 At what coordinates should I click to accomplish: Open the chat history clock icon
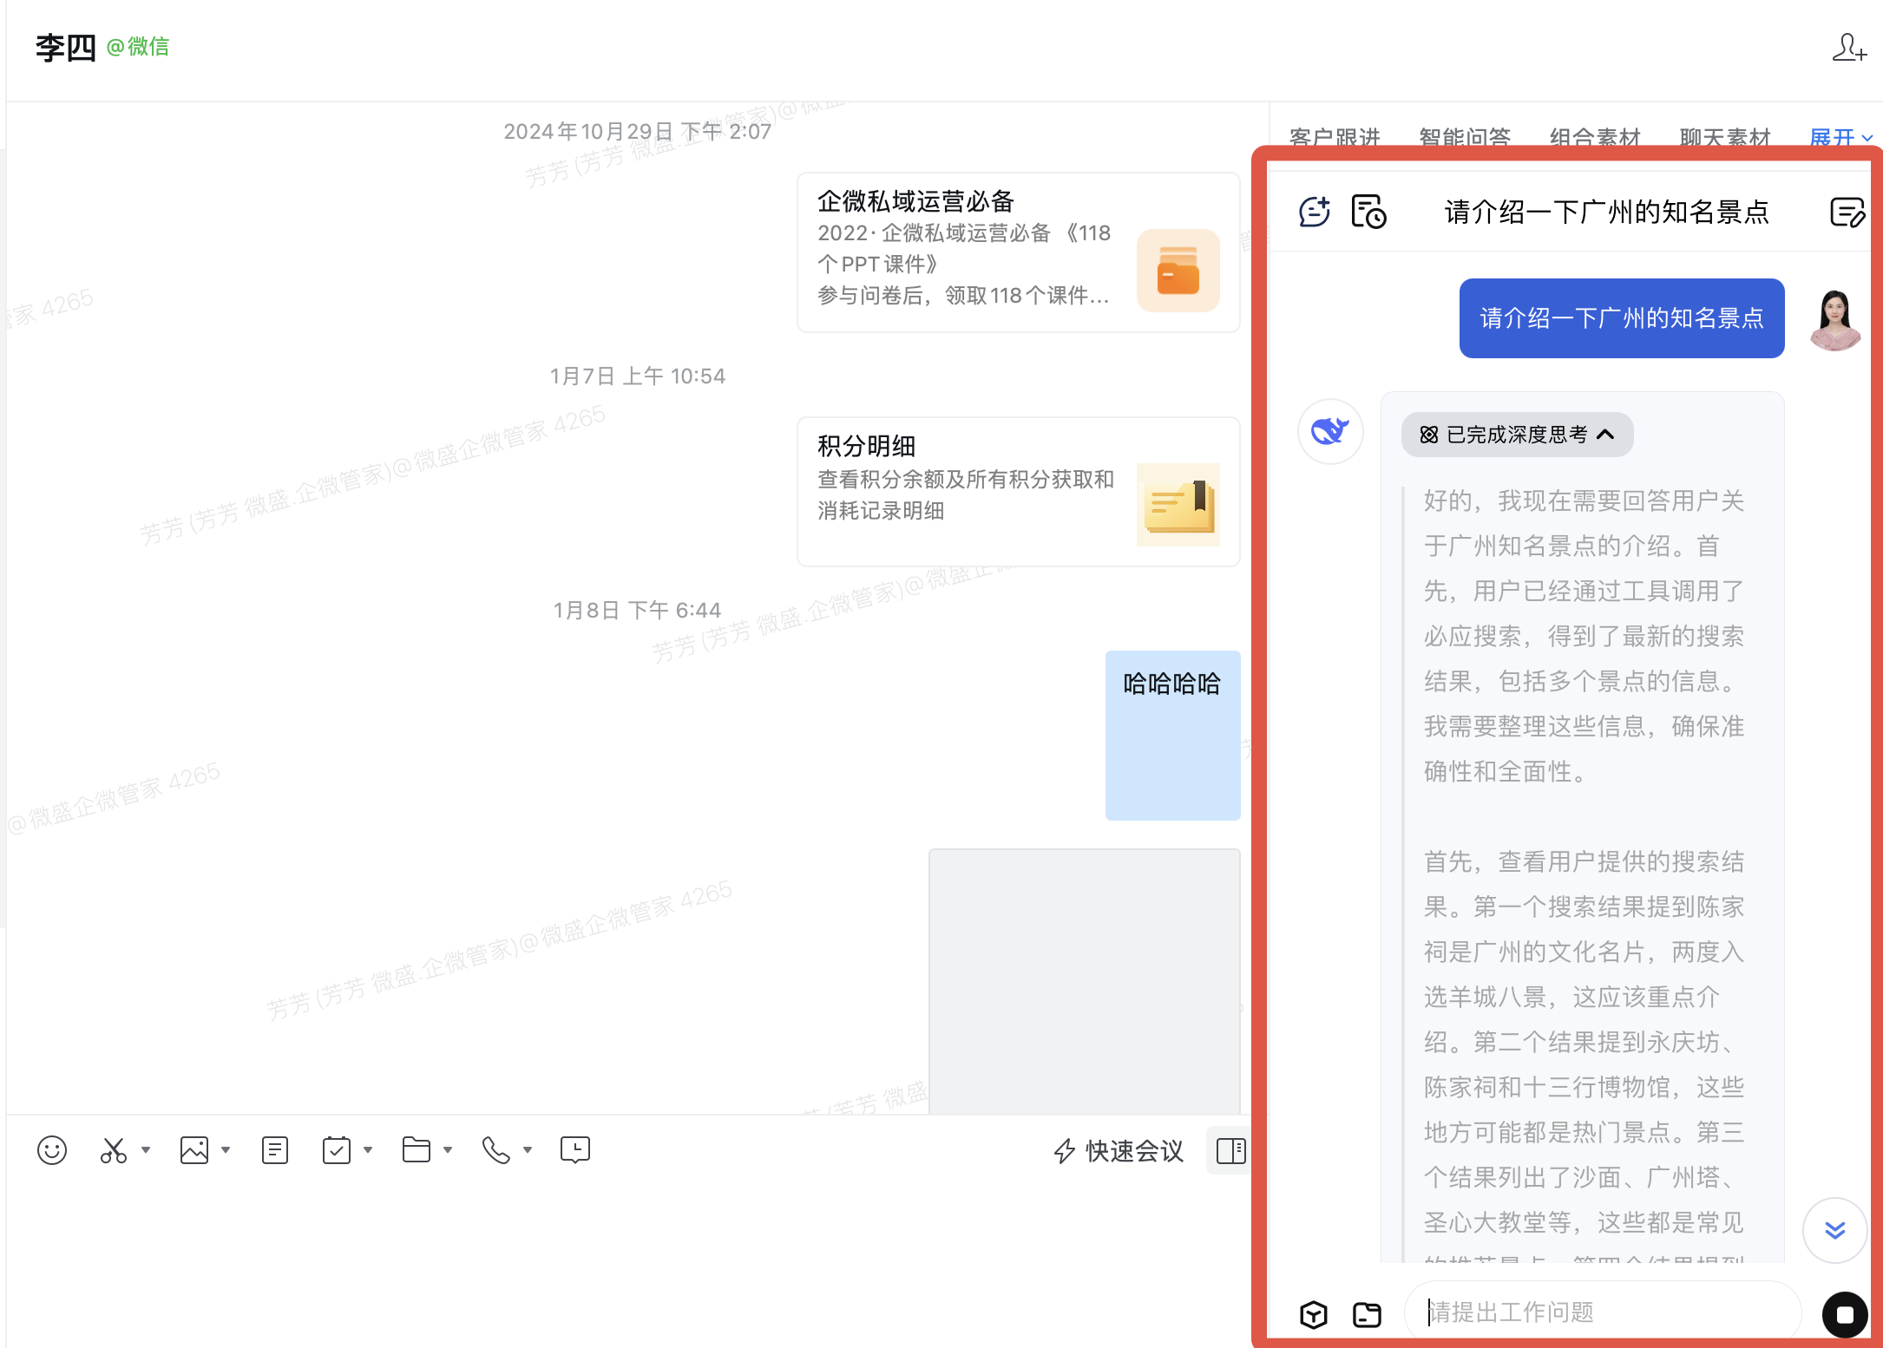pos(575,1150)
